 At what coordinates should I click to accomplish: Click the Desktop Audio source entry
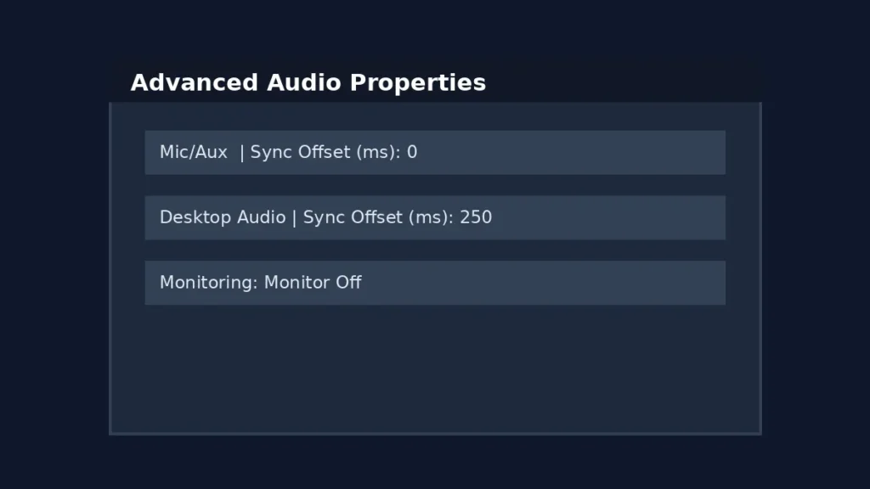(x=435, y=217)
